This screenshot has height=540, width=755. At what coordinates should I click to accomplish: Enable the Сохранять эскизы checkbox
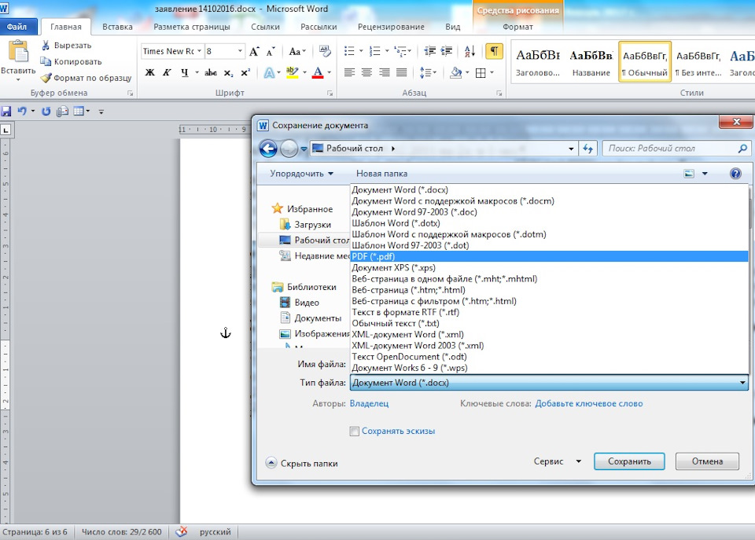pos(355,432)
